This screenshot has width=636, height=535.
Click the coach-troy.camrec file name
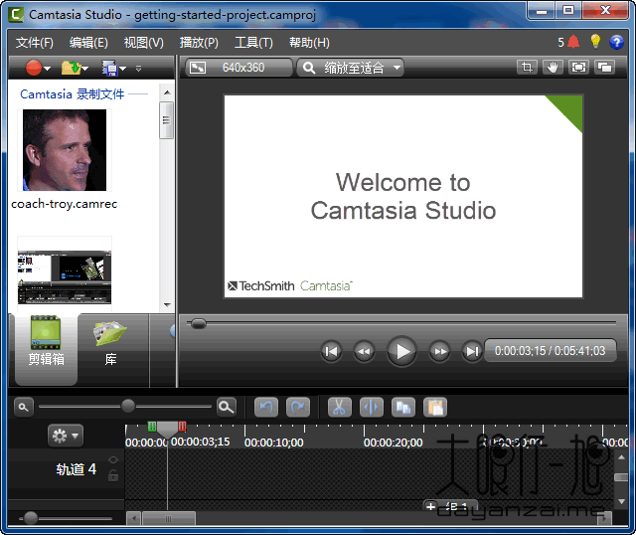point(64,204)
